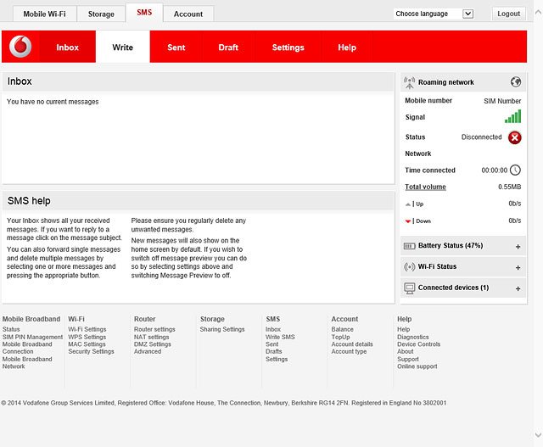543x447 pixels.
Task: Click the globe icon beside Roaming network
Action: (x=516, y=82)
